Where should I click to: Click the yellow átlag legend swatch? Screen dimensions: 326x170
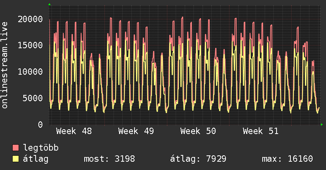(15, 159)
